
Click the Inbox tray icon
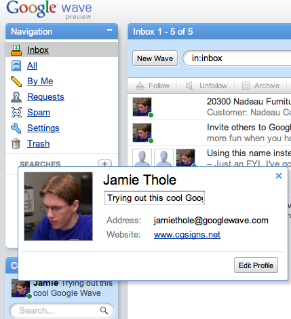click(16, 50)
